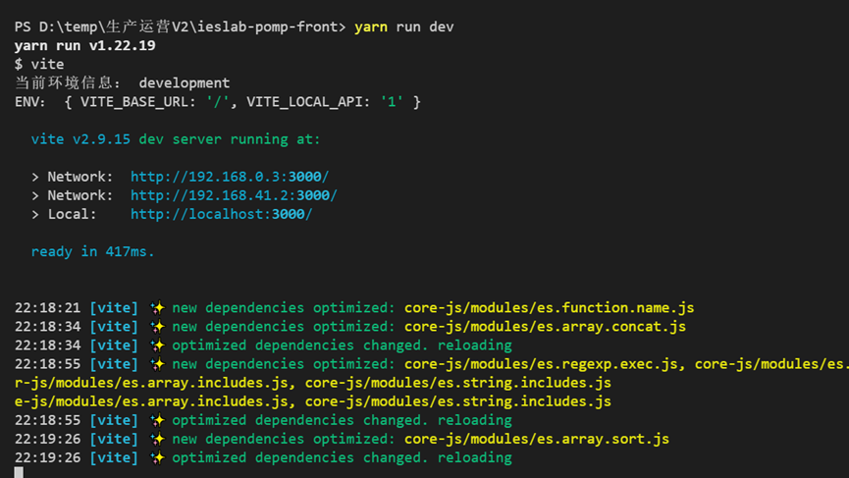Click sparkle icon before es.array.concat.js message

point(156,327)
